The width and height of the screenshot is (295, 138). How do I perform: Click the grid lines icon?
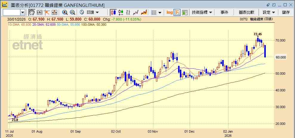154,13
